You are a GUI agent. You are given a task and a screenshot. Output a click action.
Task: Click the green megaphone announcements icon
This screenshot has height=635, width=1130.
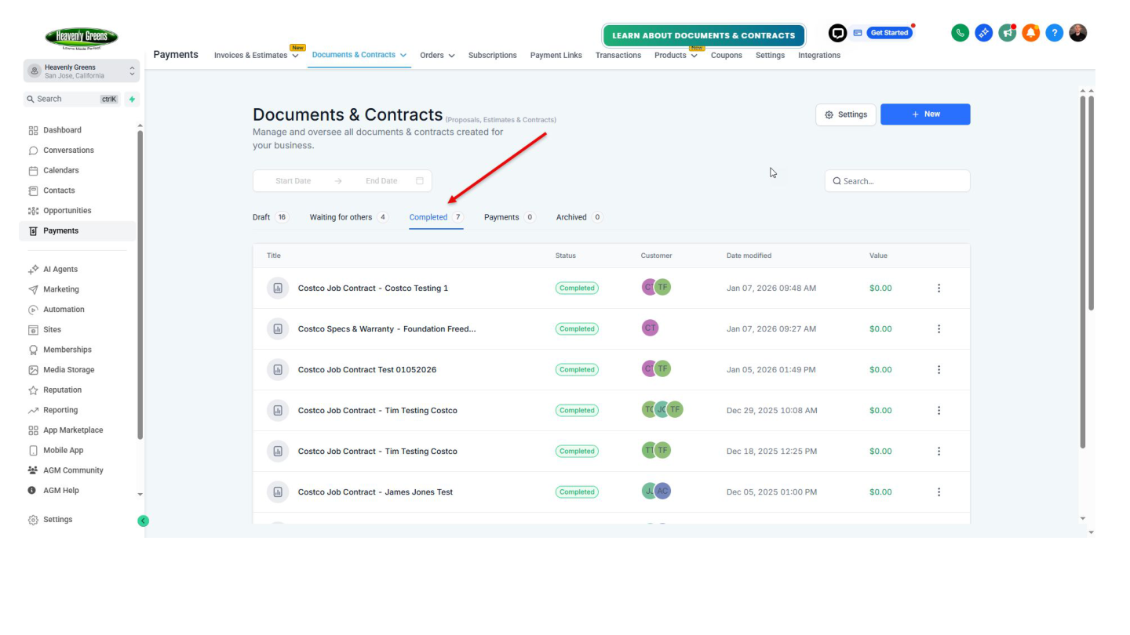point(1007,33)
